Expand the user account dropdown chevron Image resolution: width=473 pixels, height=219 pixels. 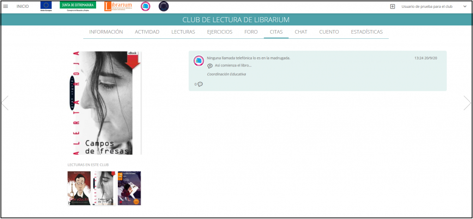point(465,6)
